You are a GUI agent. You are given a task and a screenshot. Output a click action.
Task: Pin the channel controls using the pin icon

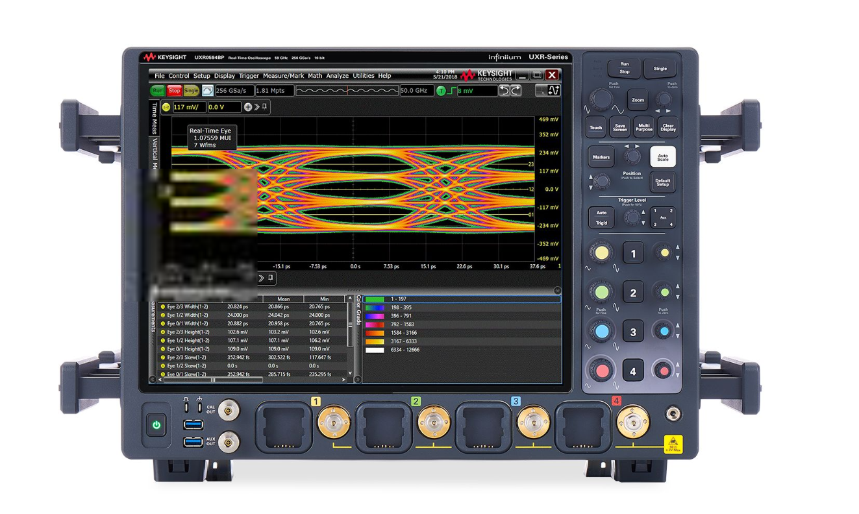coord(264,106)
